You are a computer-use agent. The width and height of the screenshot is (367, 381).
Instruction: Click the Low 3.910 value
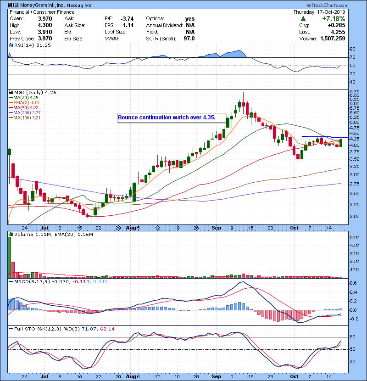tap(45, 32)
